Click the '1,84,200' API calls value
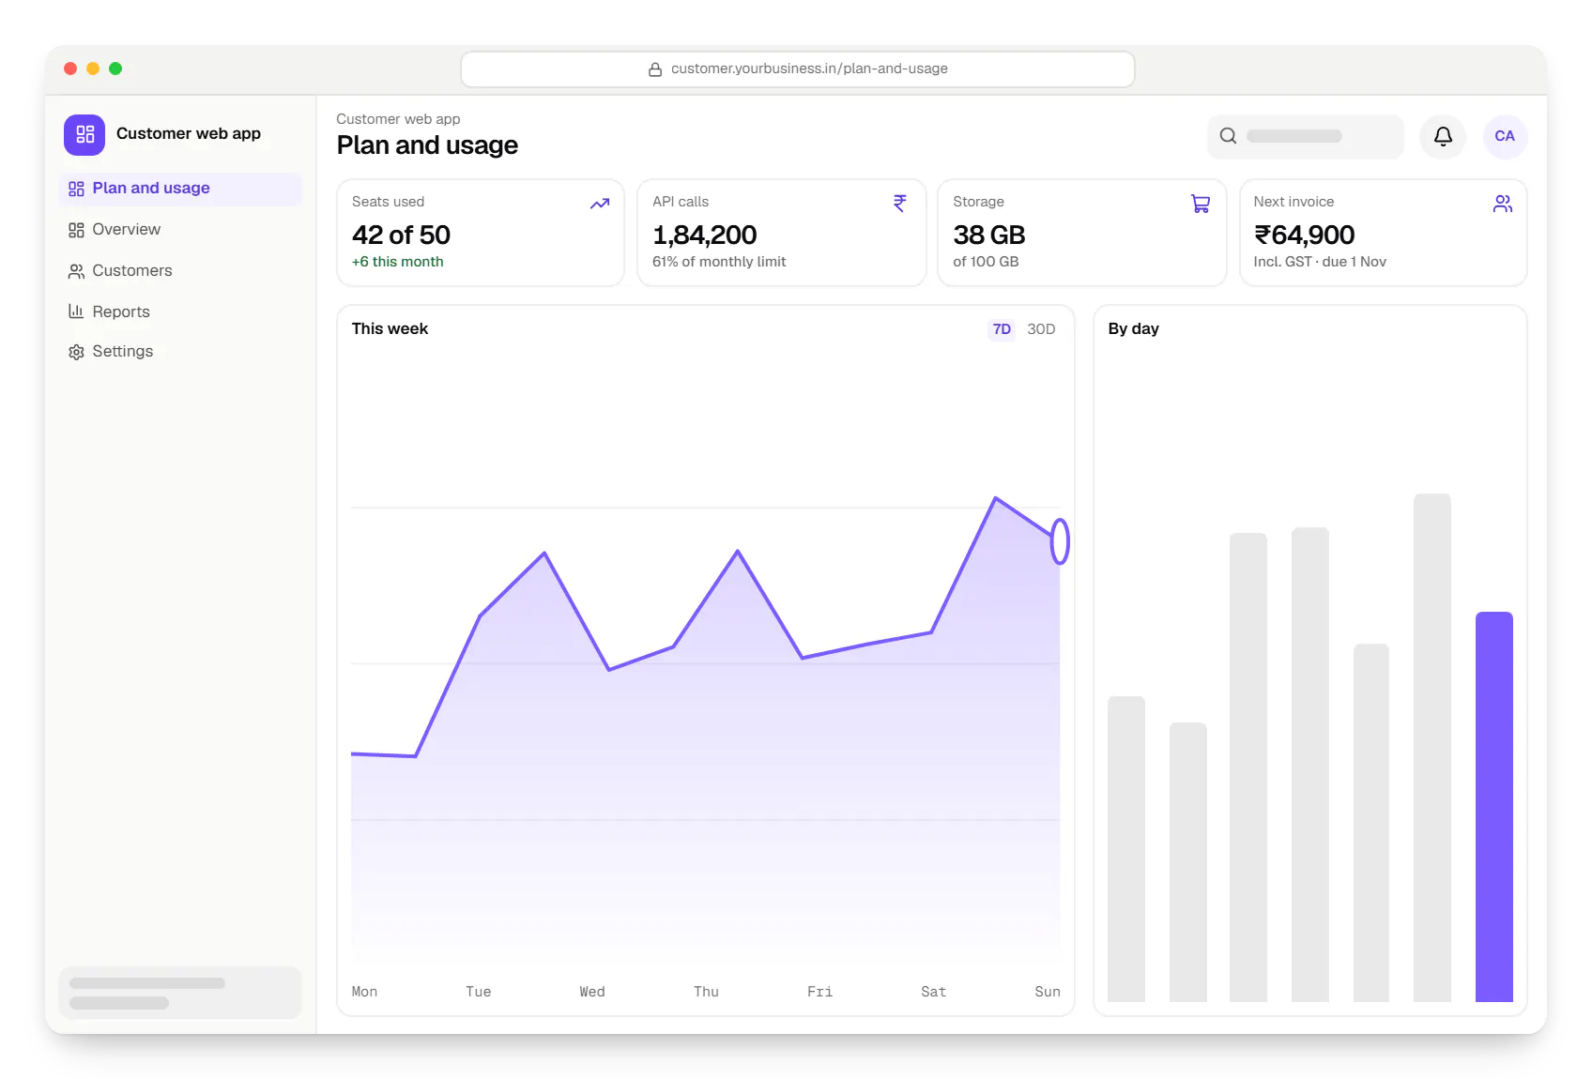The width and height of the screenshot is (1592, 1079). point(704,235)
